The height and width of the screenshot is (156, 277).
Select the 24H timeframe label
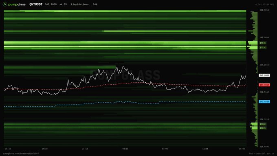point(95,4)
